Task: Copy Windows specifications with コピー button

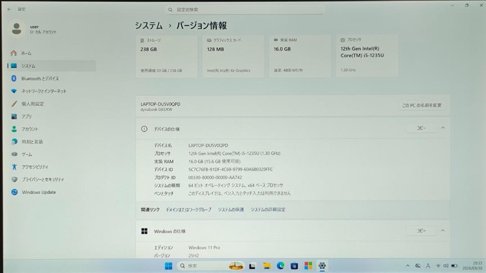Action: pyautogui.click(x=421, y=231)
